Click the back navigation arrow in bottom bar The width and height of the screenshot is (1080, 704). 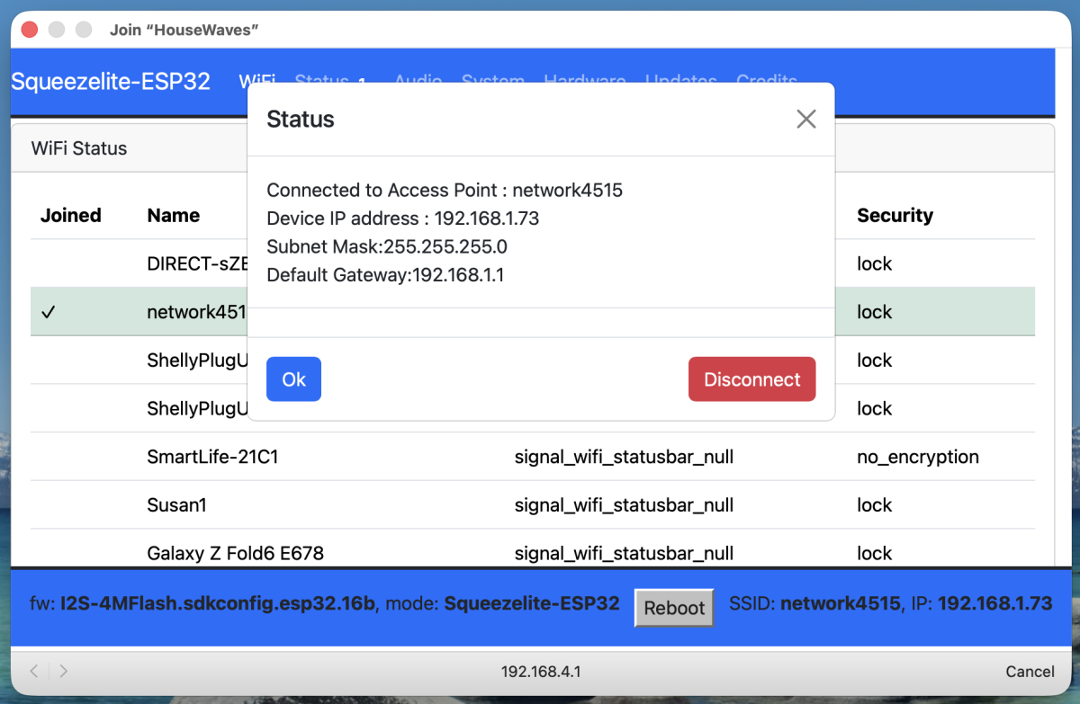coord(33,671)
